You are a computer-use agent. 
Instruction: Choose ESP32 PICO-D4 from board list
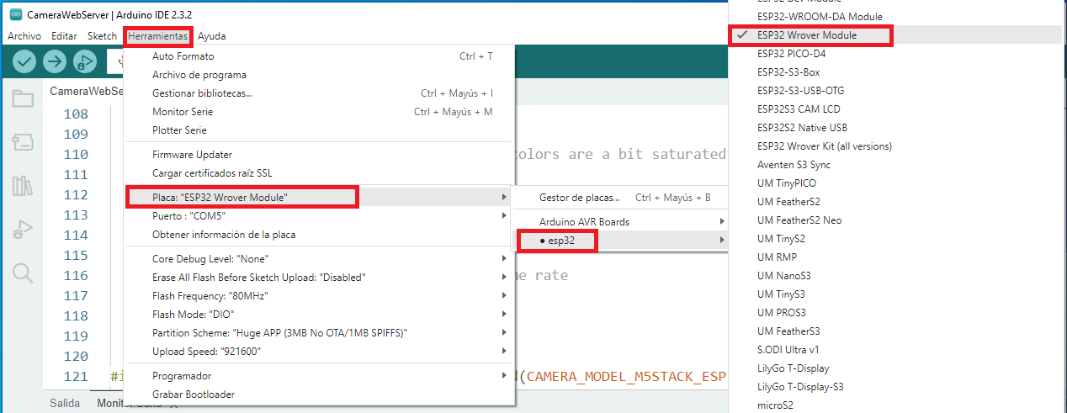pyautogui.click(x=790, y=54)
